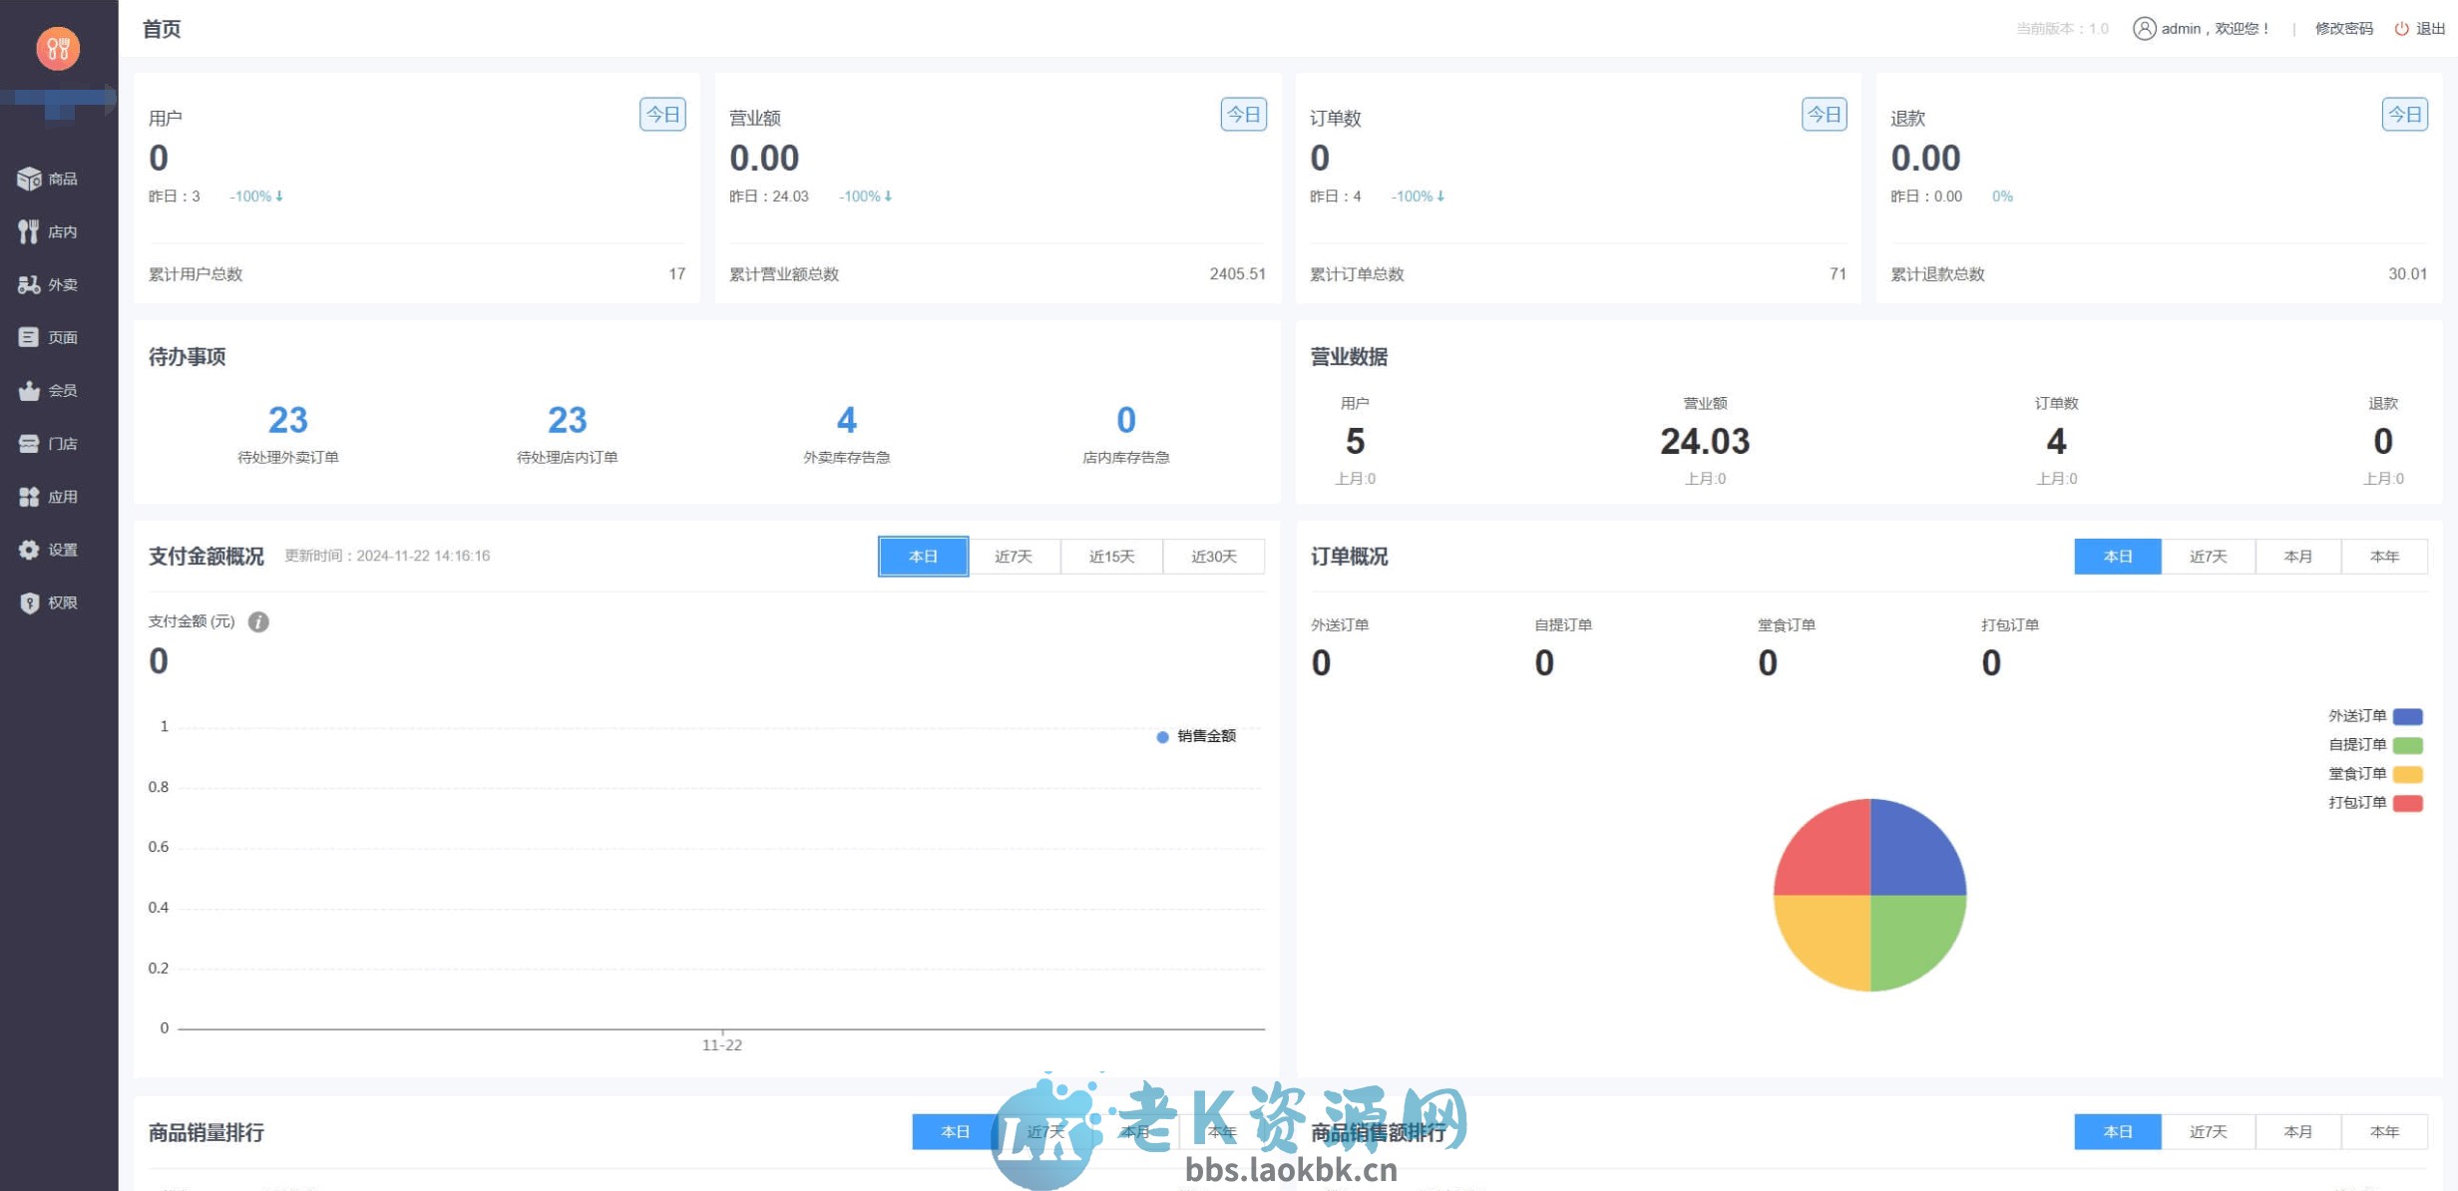The height and width of the screenshot is (1191, 2458).
Task: Switch 支付金额概况 to 近7天 view
Action: coord(1015,556)
